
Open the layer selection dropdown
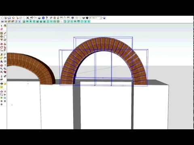96,18
